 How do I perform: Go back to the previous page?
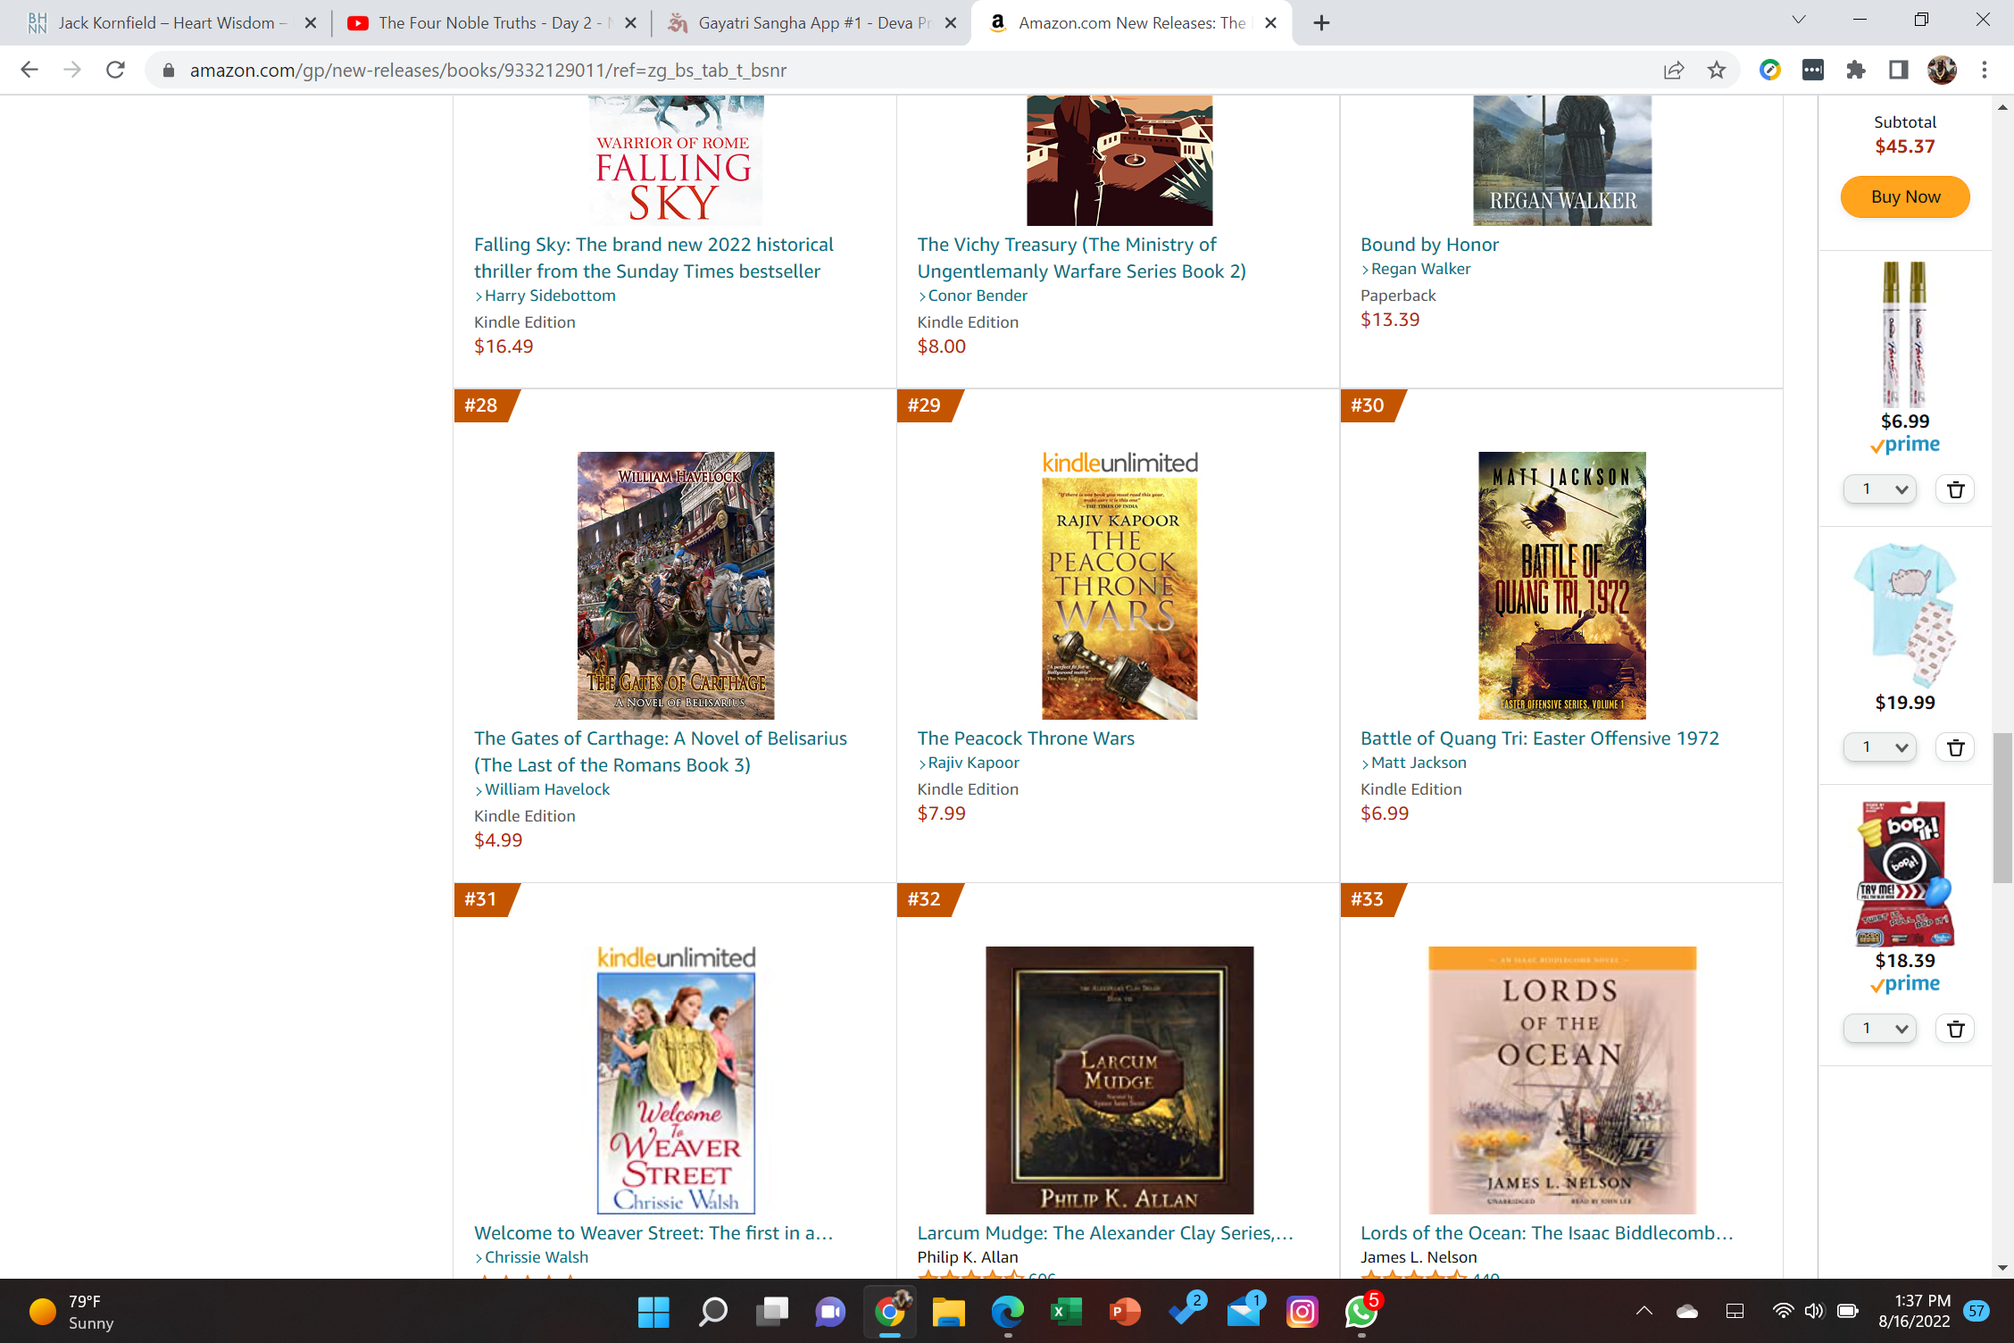pos(29,70)
